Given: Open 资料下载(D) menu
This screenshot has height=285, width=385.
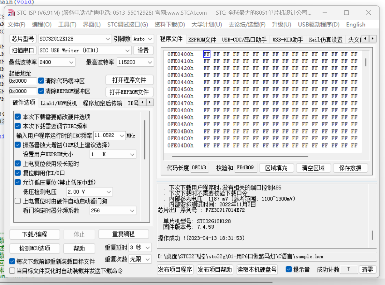Looking at the screenshot, I should (x=170, y=25).
